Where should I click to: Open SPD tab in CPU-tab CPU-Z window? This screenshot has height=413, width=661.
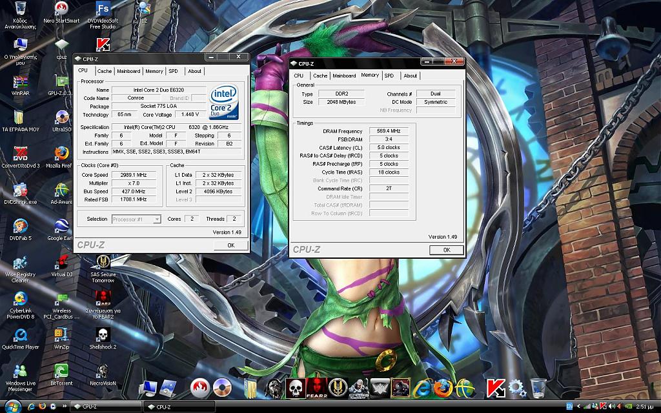(173, 71)
